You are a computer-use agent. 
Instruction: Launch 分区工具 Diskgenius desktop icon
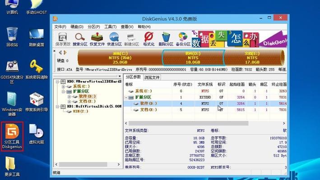pyautogui.click(x=12, y=136)
